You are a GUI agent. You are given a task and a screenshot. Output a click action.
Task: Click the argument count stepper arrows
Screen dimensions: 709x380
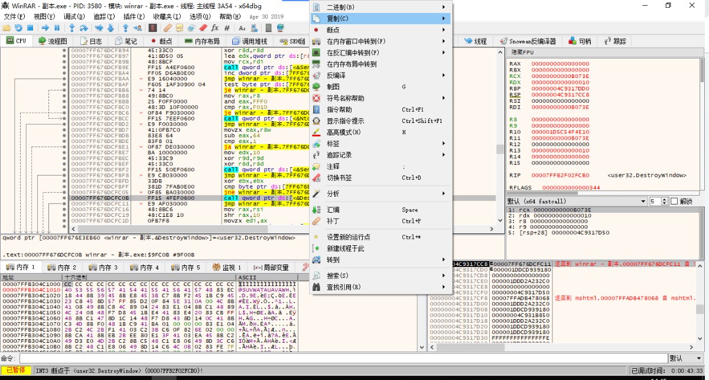[664, 202]
